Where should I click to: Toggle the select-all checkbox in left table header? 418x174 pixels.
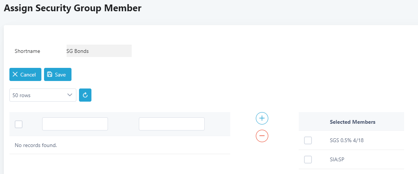(x=18, y=124)
